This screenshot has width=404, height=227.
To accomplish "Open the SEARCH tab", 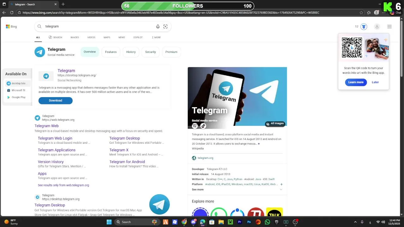I will click(x=55, y=38).
